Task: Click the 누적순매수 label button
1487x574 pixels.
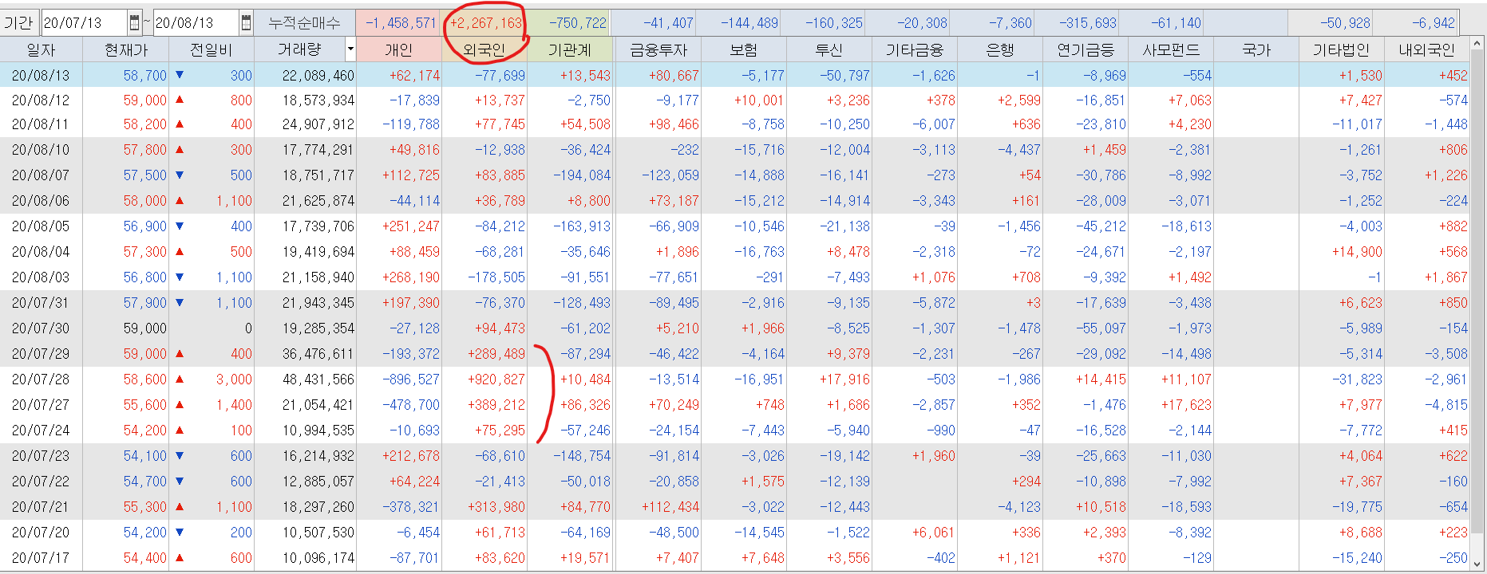Action: (304, 22)
